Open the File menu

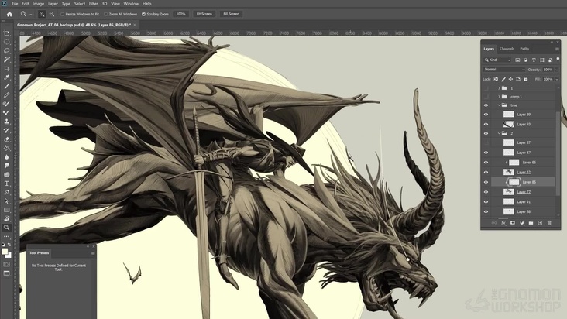coord(15,4)
